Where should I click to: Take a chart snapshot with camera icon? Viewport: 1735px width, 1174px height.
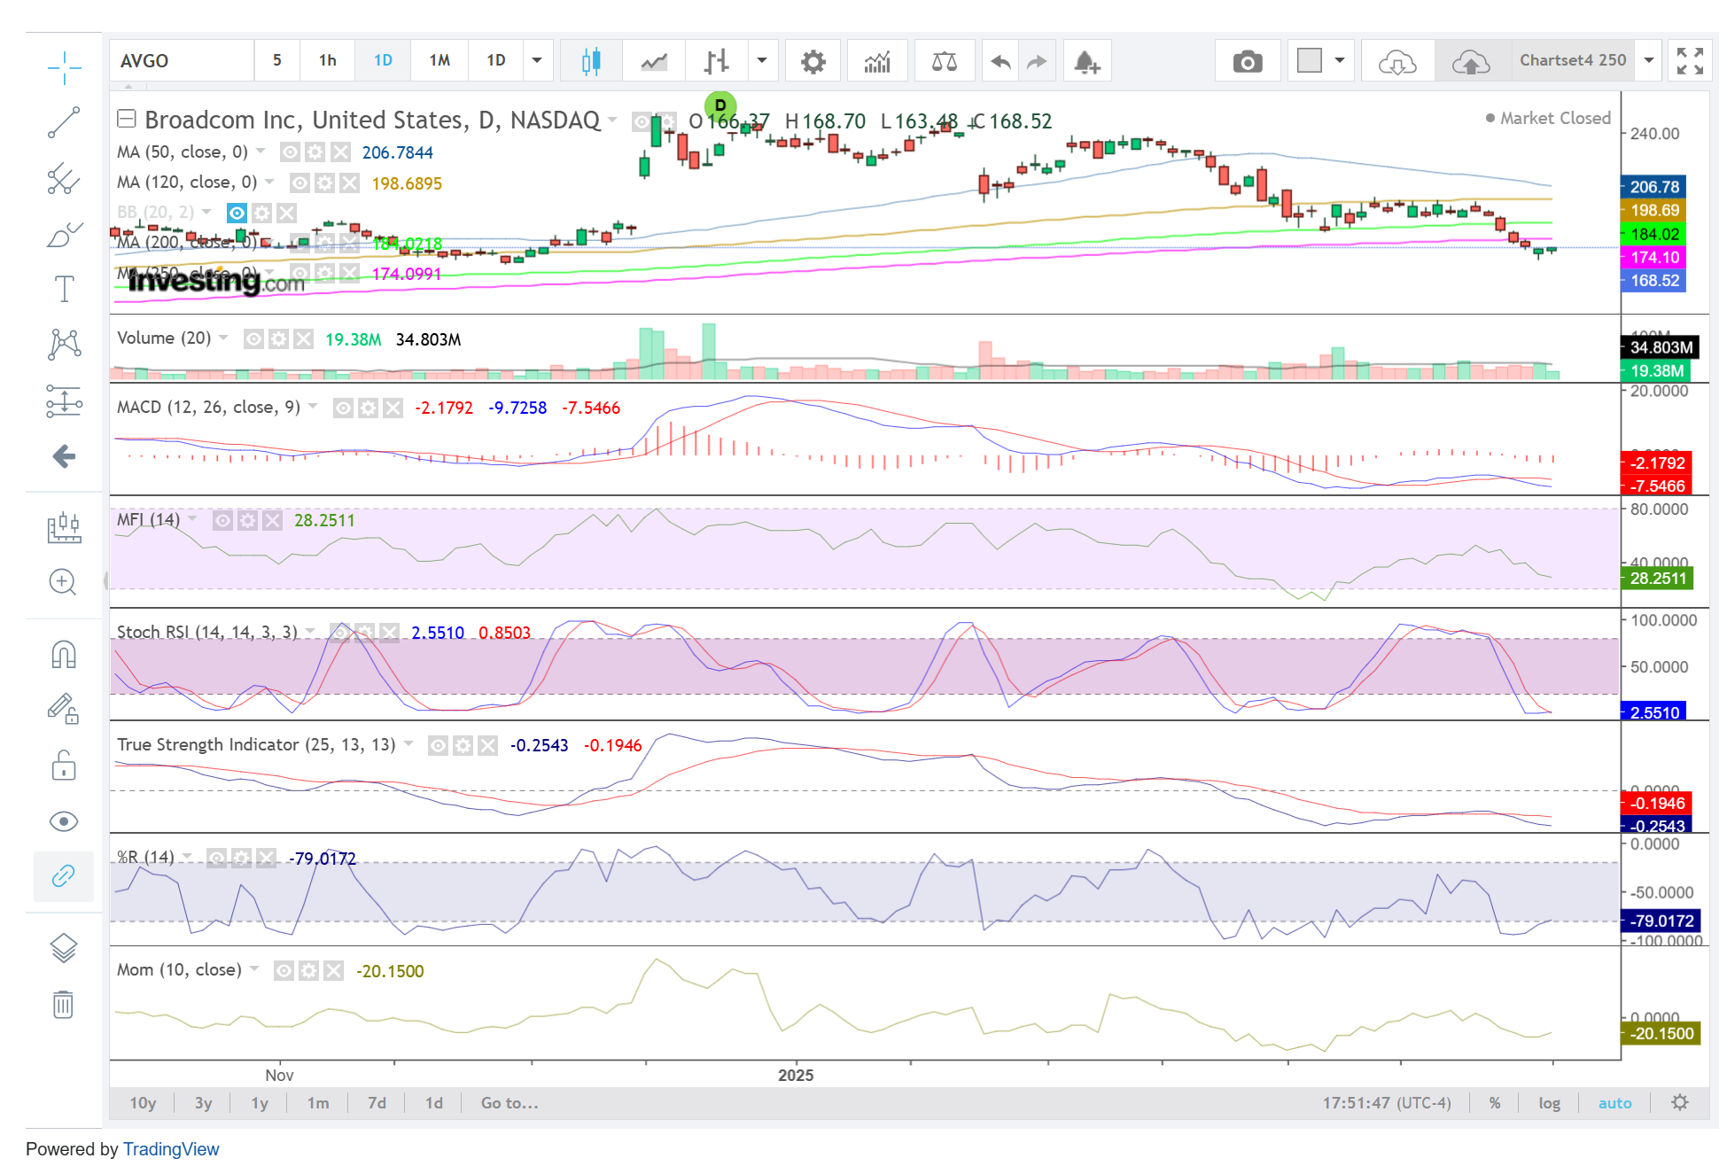(x=1247, y=61)
